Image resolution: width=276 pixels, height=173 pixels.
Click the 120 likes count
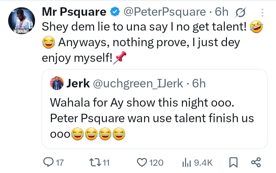click(x=156, y=163)
